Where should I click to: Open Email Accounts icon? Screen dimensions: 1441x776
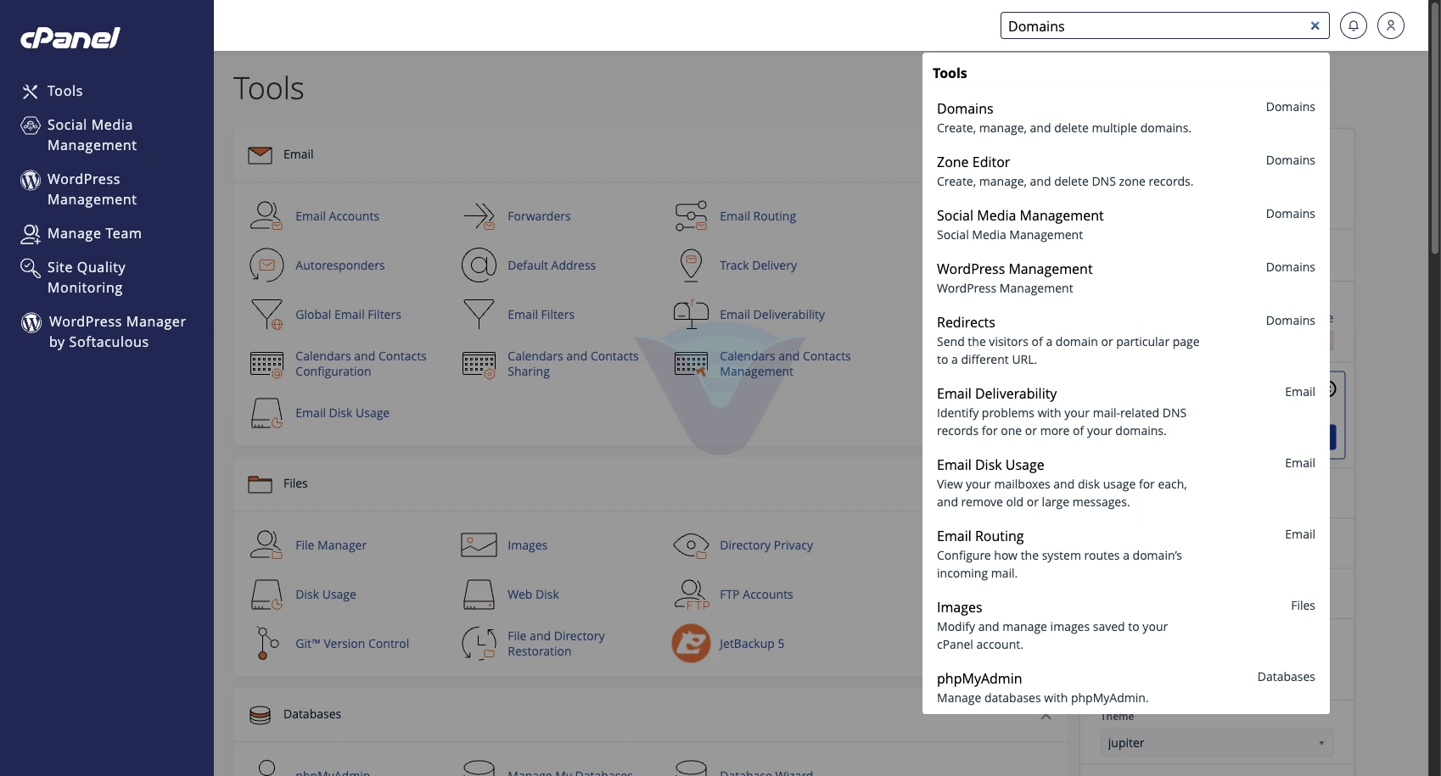pyautogui.click(x=266, y=215)
